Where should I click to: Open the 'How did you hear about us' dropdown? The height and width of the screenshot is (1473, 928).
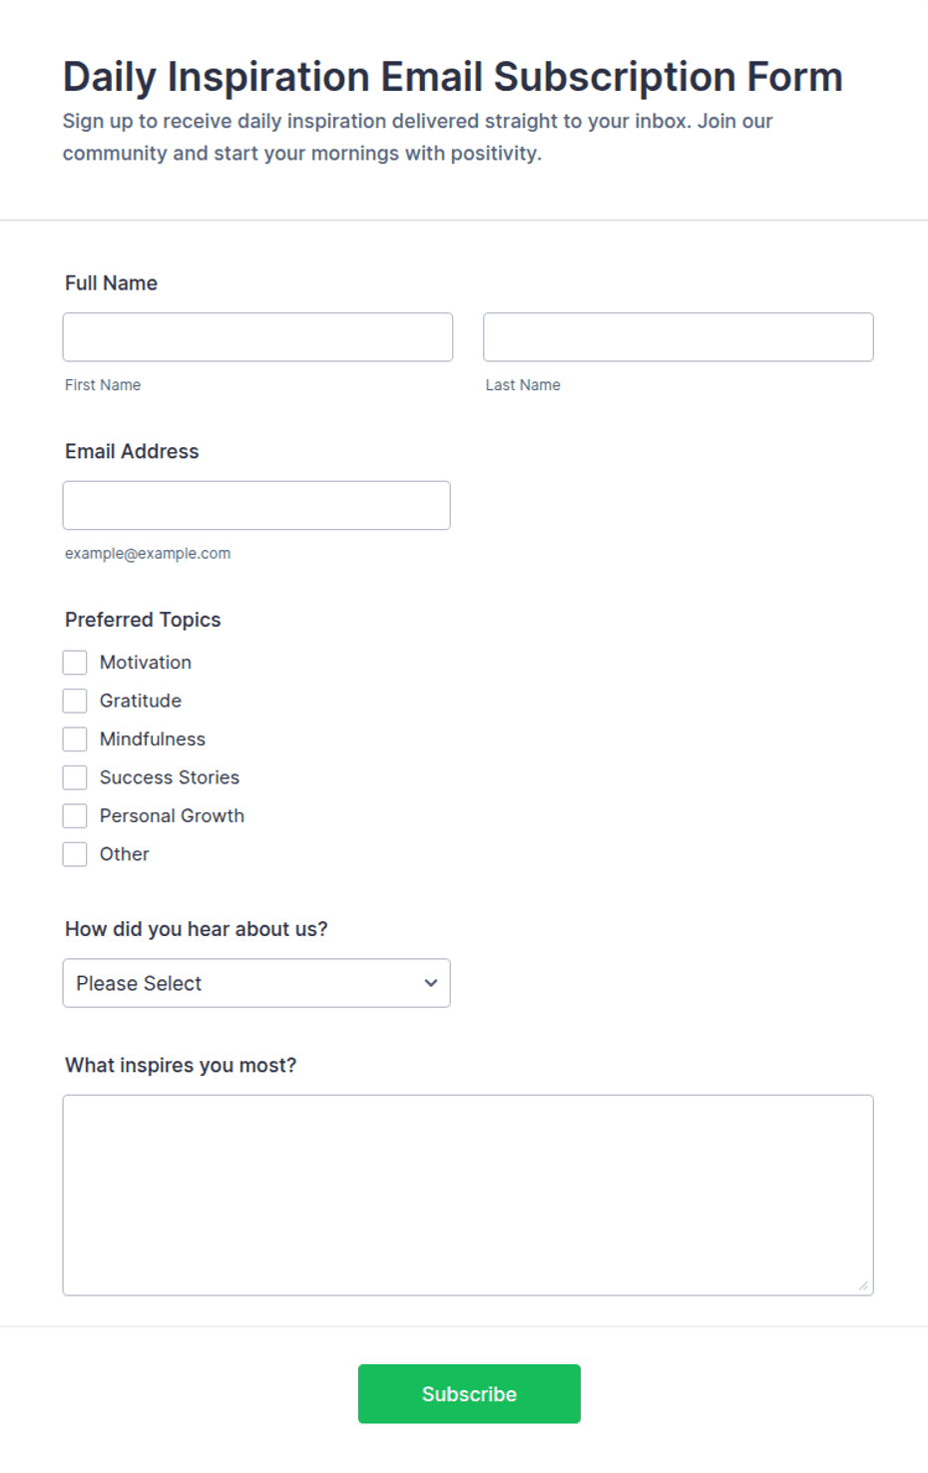[256, 983]
